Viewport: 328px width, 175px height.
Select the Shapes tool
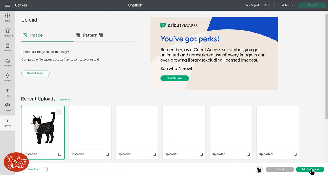click(x=7, y=62)
